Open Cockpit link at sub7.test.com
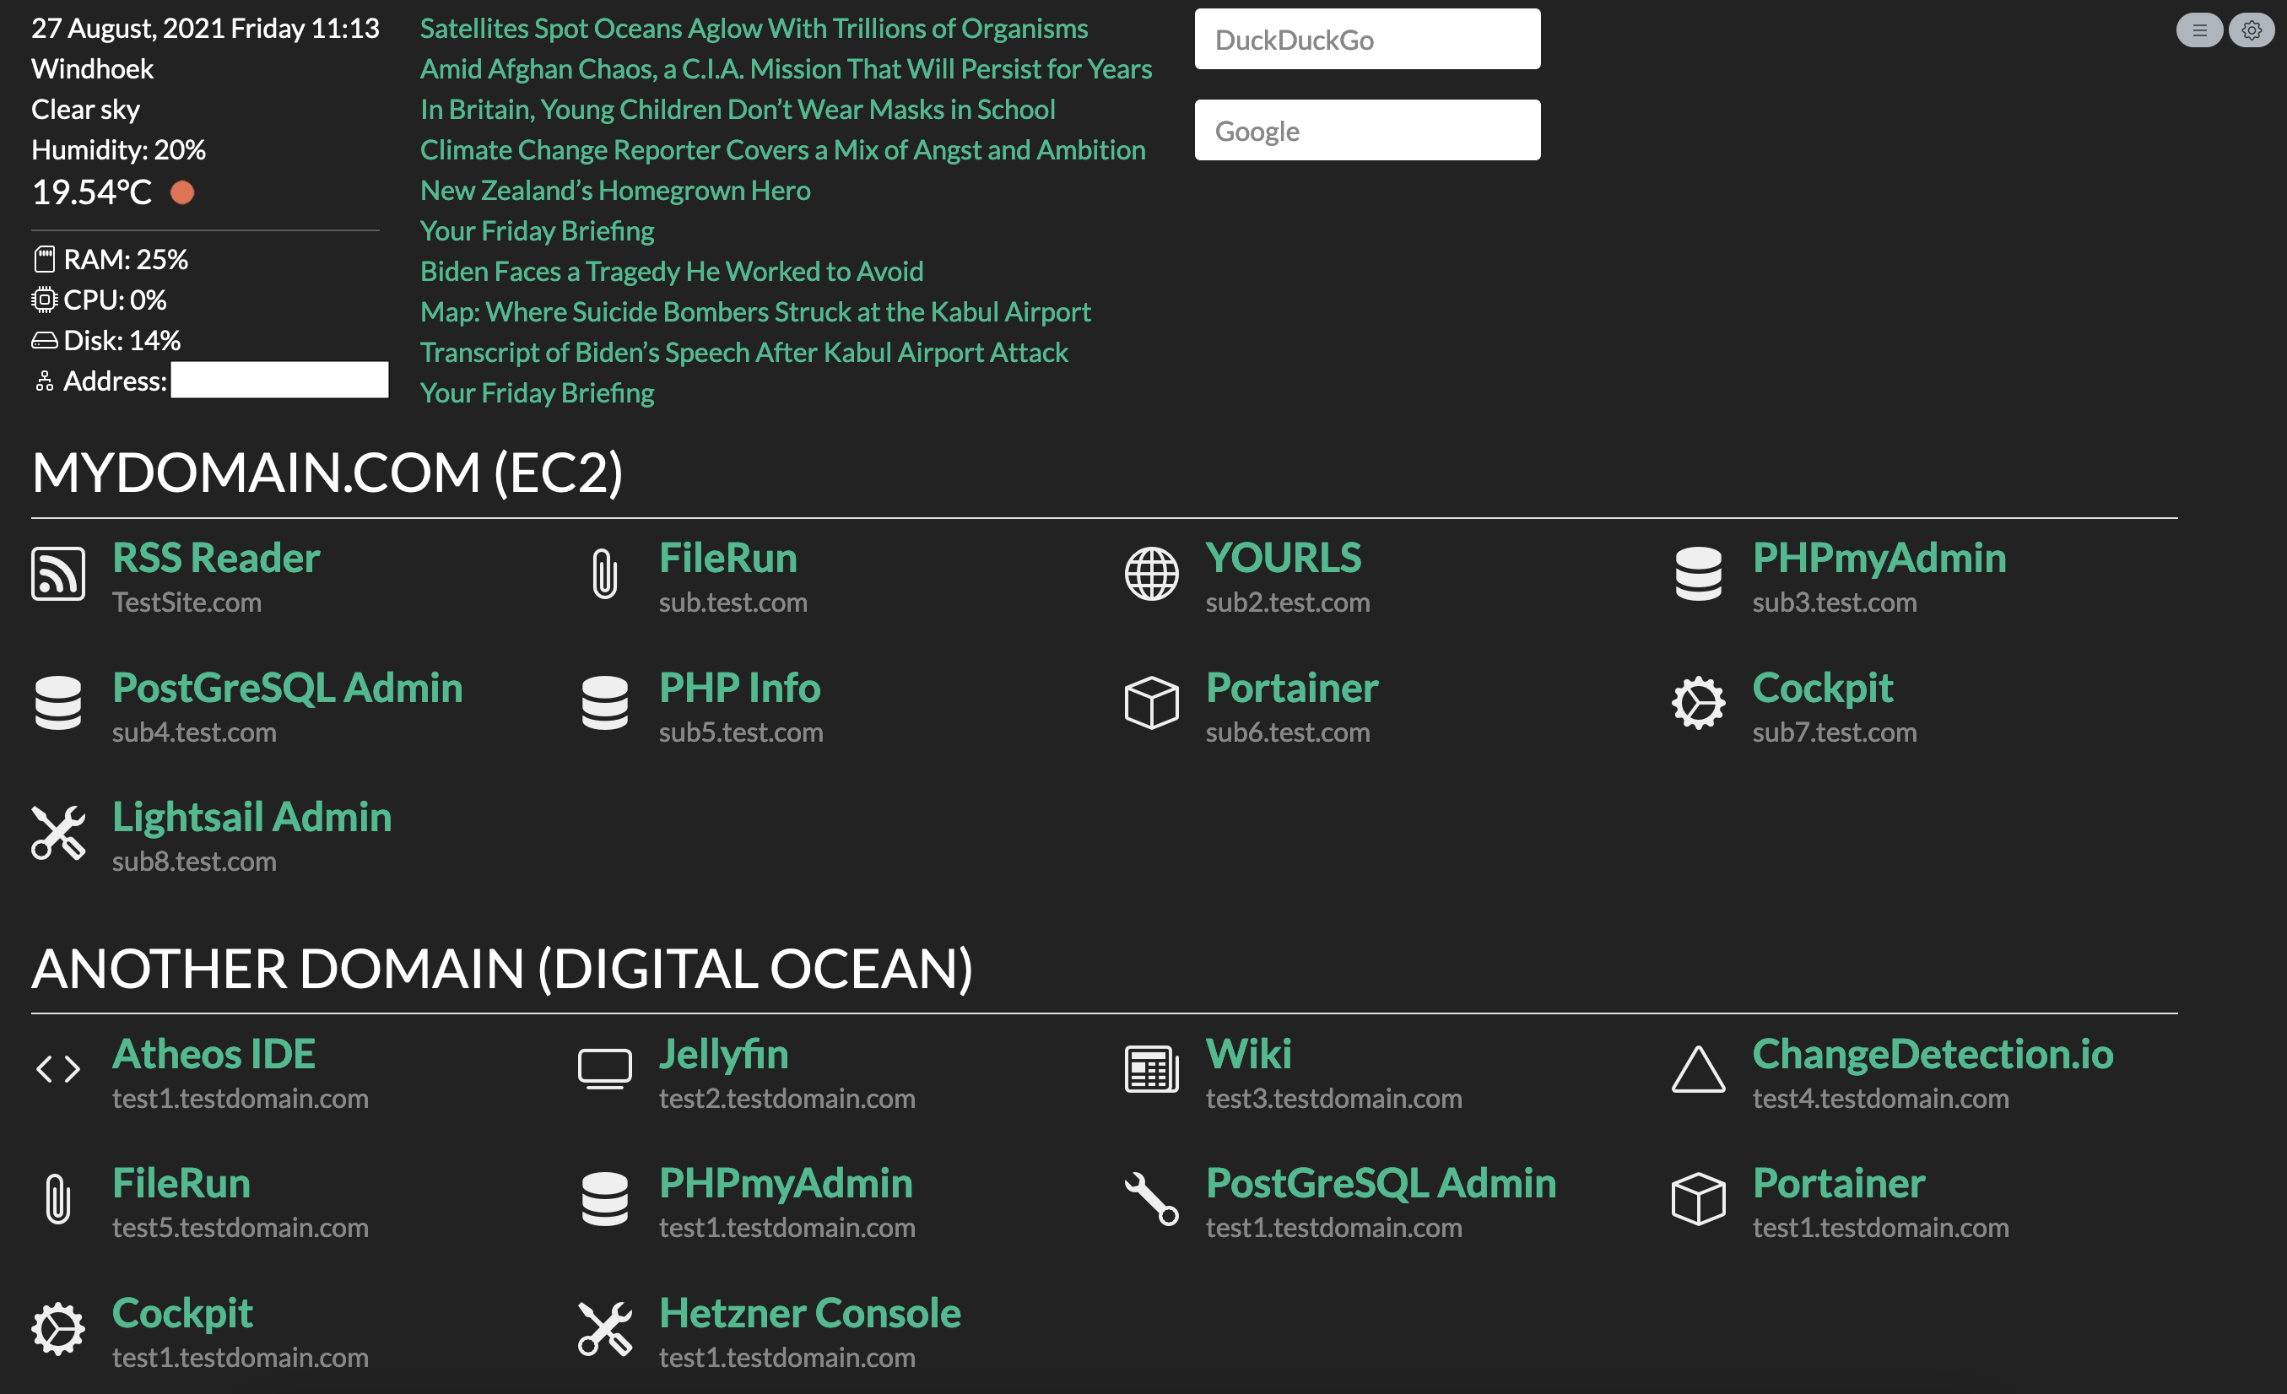This screenshot has height=1394, width=2287. click(1823, 688)
